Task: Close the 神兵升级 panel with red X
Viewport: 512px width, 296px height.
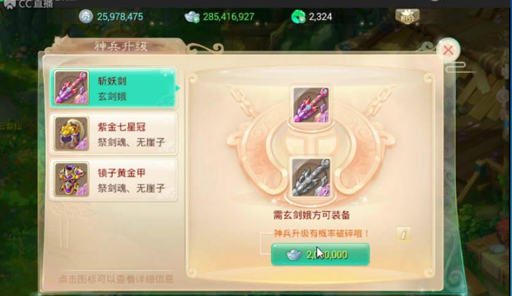Action: 448,50
